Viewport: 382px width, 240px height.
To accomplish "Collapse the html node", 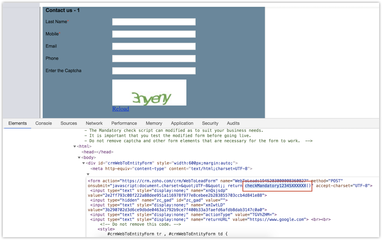I will (75, 147).
